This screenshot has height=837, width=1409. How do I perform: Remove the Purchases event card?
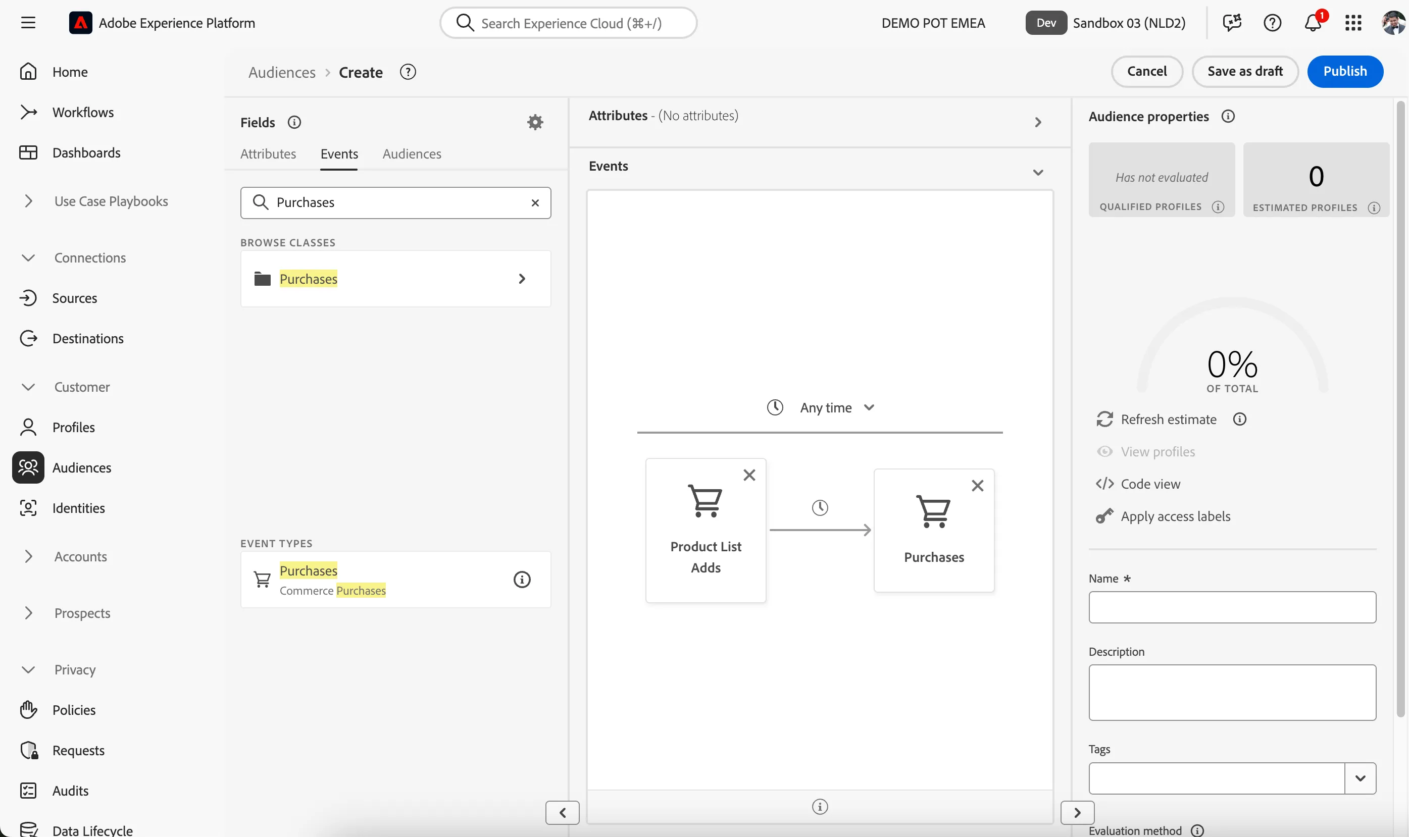tap(978, 486)
